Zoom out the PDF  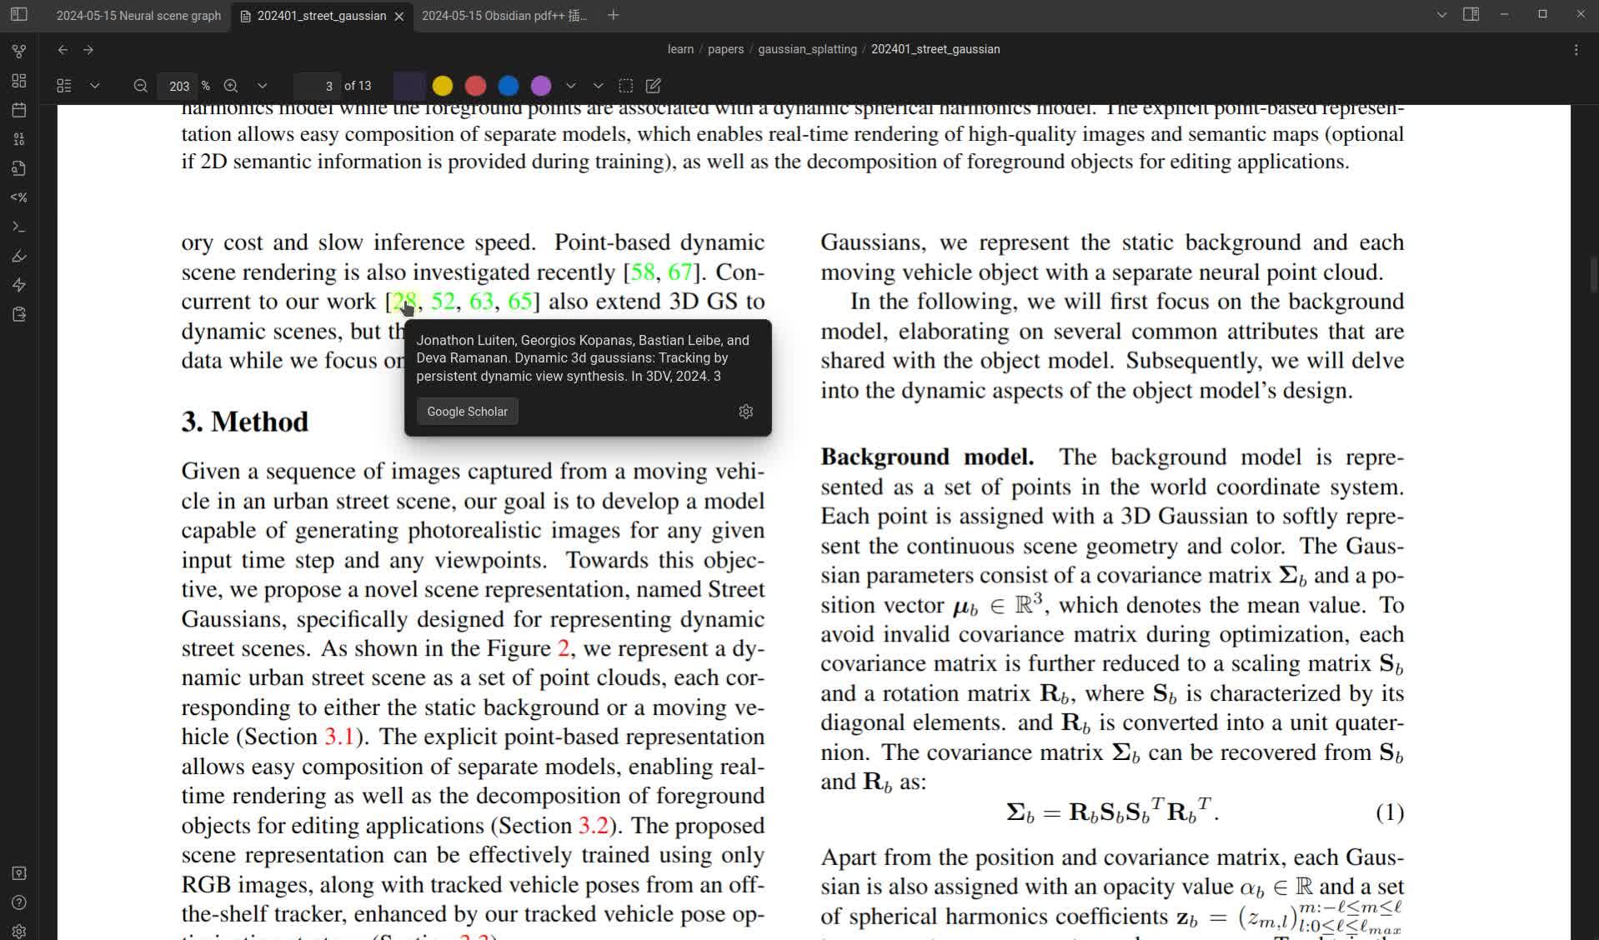pyautogui.click(x=140, y=86)
